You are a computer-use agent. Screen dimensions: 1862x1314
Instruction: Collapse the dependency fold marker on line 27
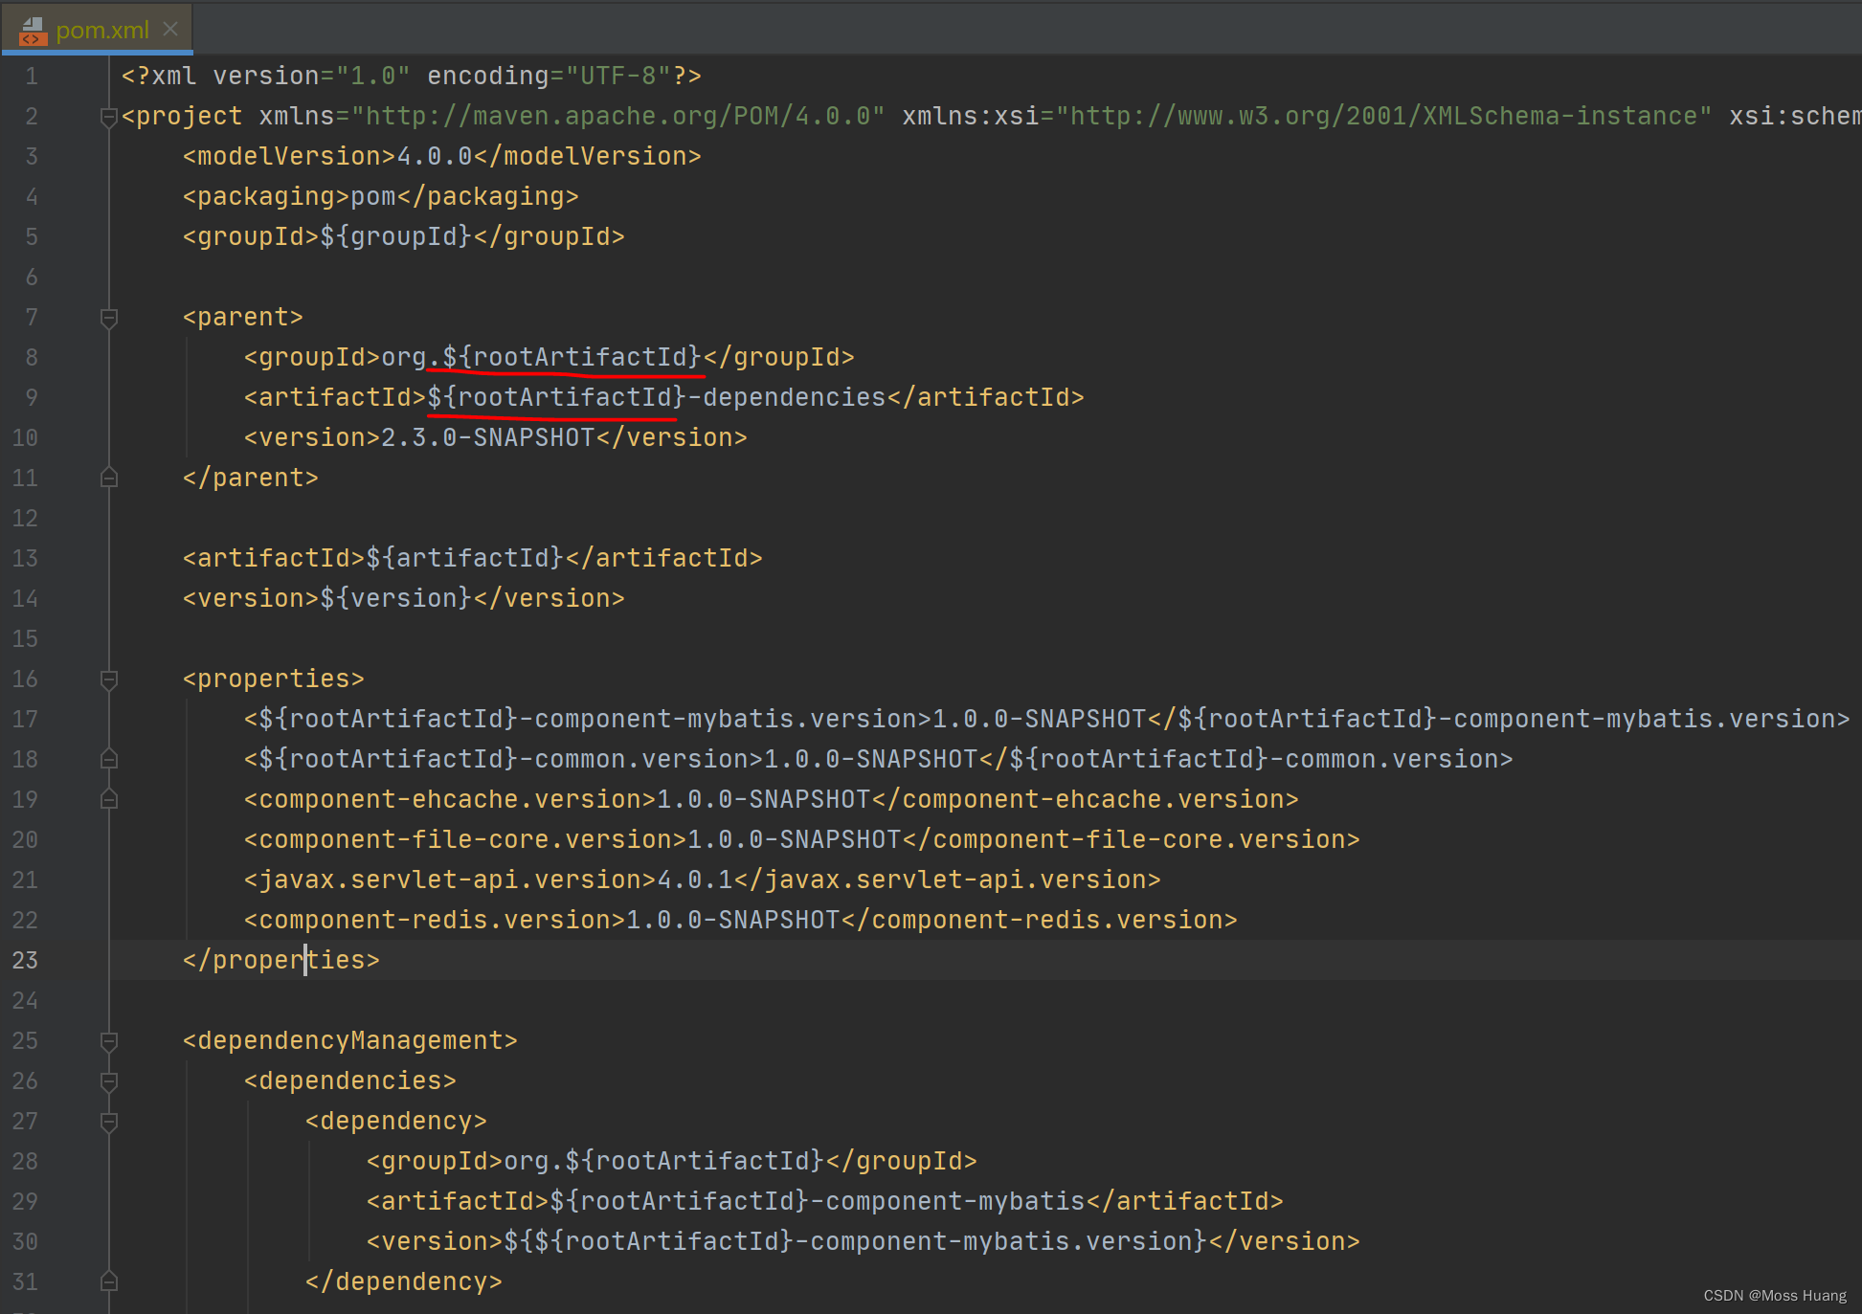pos(109,1122)
